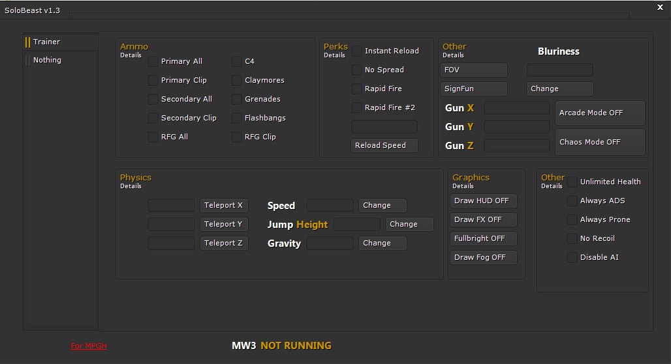
Task: Click the Teleport Y button
Action: (224, 224)
